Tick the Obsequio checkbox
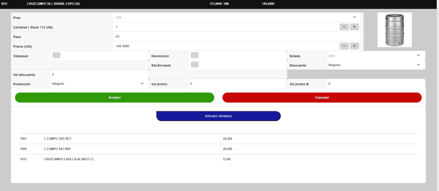 pyautogui.click(x=56, y=55)
